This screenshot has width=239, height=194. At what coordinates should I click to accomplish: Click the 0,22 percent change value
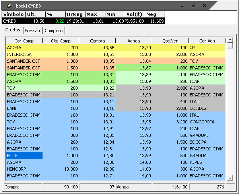60,21
